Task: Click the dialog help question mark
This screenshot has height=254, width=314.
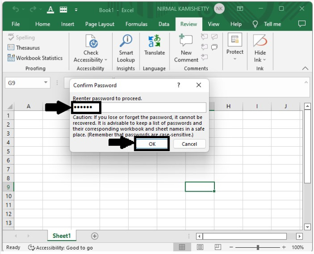Action: [179, 85]
